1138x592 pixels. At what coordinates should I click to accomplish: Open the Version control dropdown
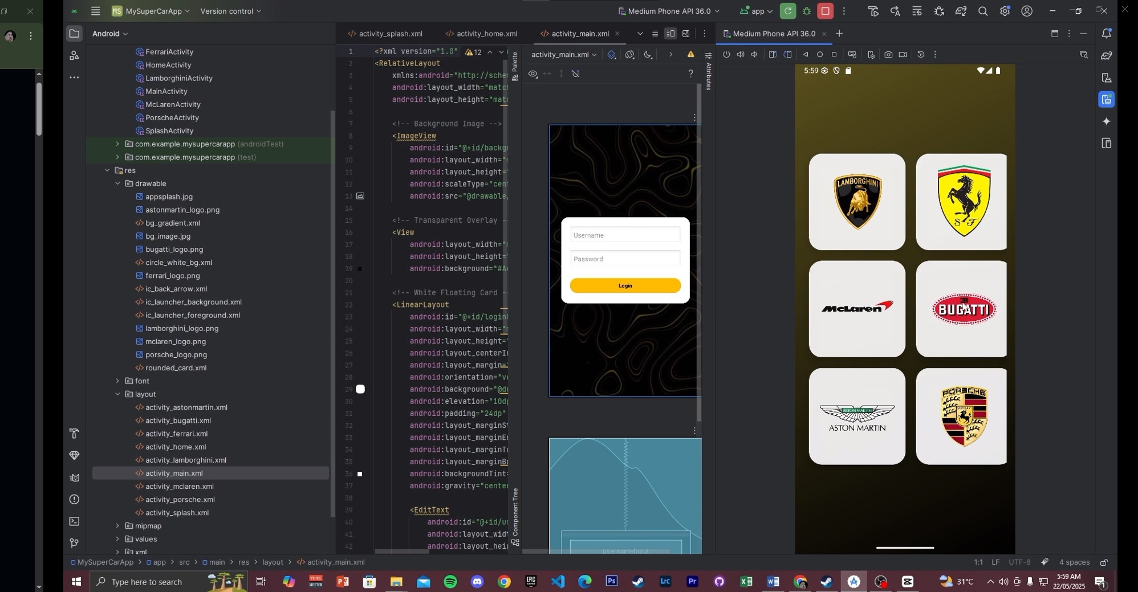coord(231,11)
